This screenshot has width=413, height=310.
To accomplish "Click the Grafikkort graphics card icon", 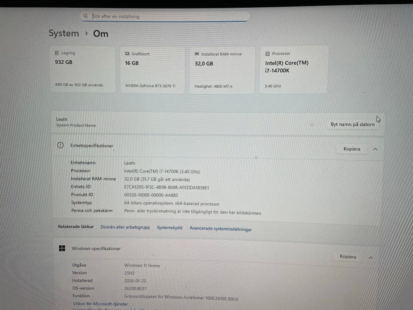I will coord(127,53).
